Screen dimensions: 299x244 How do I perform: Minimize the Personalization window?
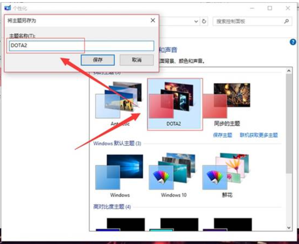pos(252,8)
